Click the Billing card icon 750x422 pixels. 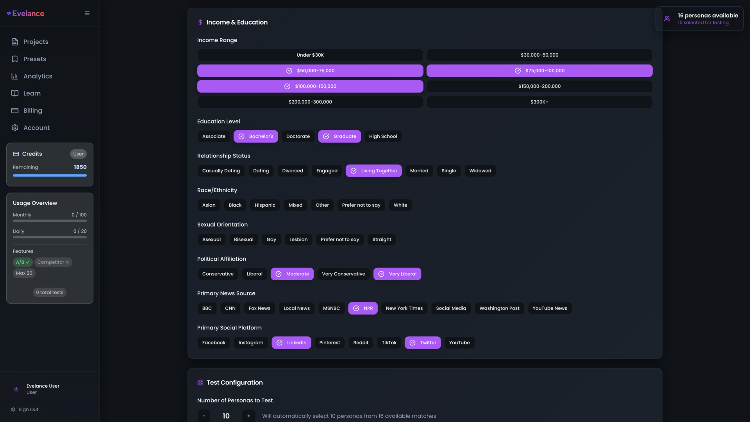click(15, 111)
